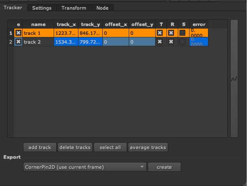Click the track_y value 846.17 for track 1
Image resolution: width=247 pixels, height=186 pixels.
(90, 33)
